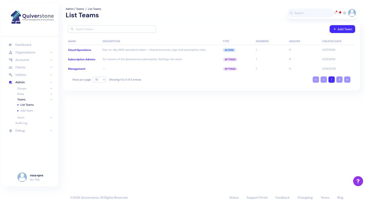Click the Utilities wrench icon
Screen dimensions: 365x209
(x=10, y=75)
